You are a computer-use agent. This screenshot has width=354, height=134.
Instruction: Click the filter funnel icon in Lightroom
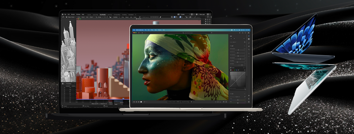click(x=212, y=33)
